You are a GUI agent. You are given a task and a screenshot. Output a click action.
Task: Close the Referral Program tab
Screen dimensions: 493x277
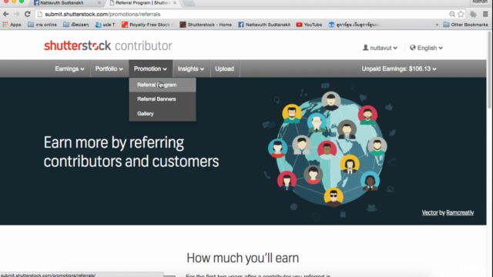[x=175, y=3]
